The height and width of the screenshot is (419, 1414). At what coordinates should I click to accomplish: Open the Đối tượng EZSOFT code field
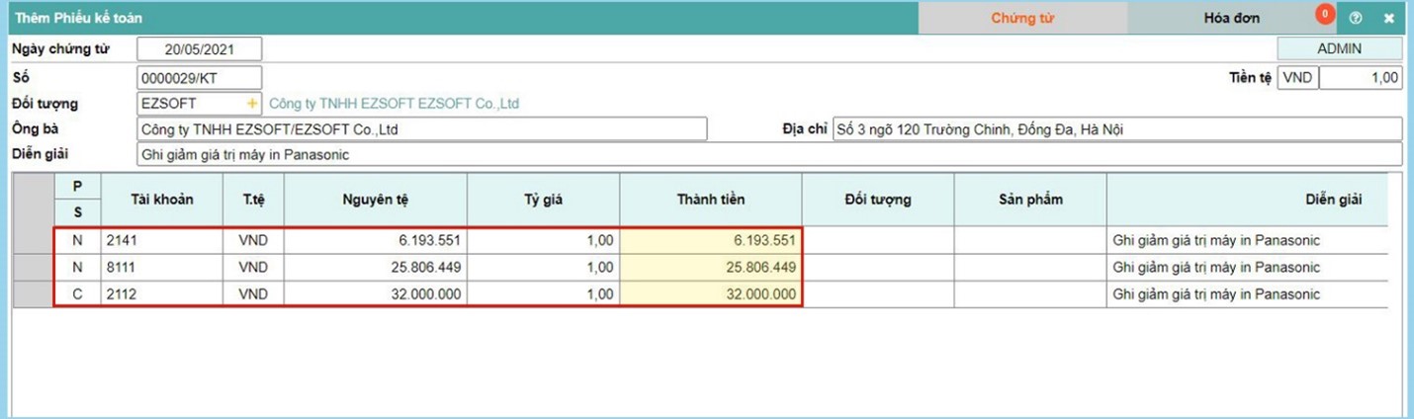coord(192,104)
